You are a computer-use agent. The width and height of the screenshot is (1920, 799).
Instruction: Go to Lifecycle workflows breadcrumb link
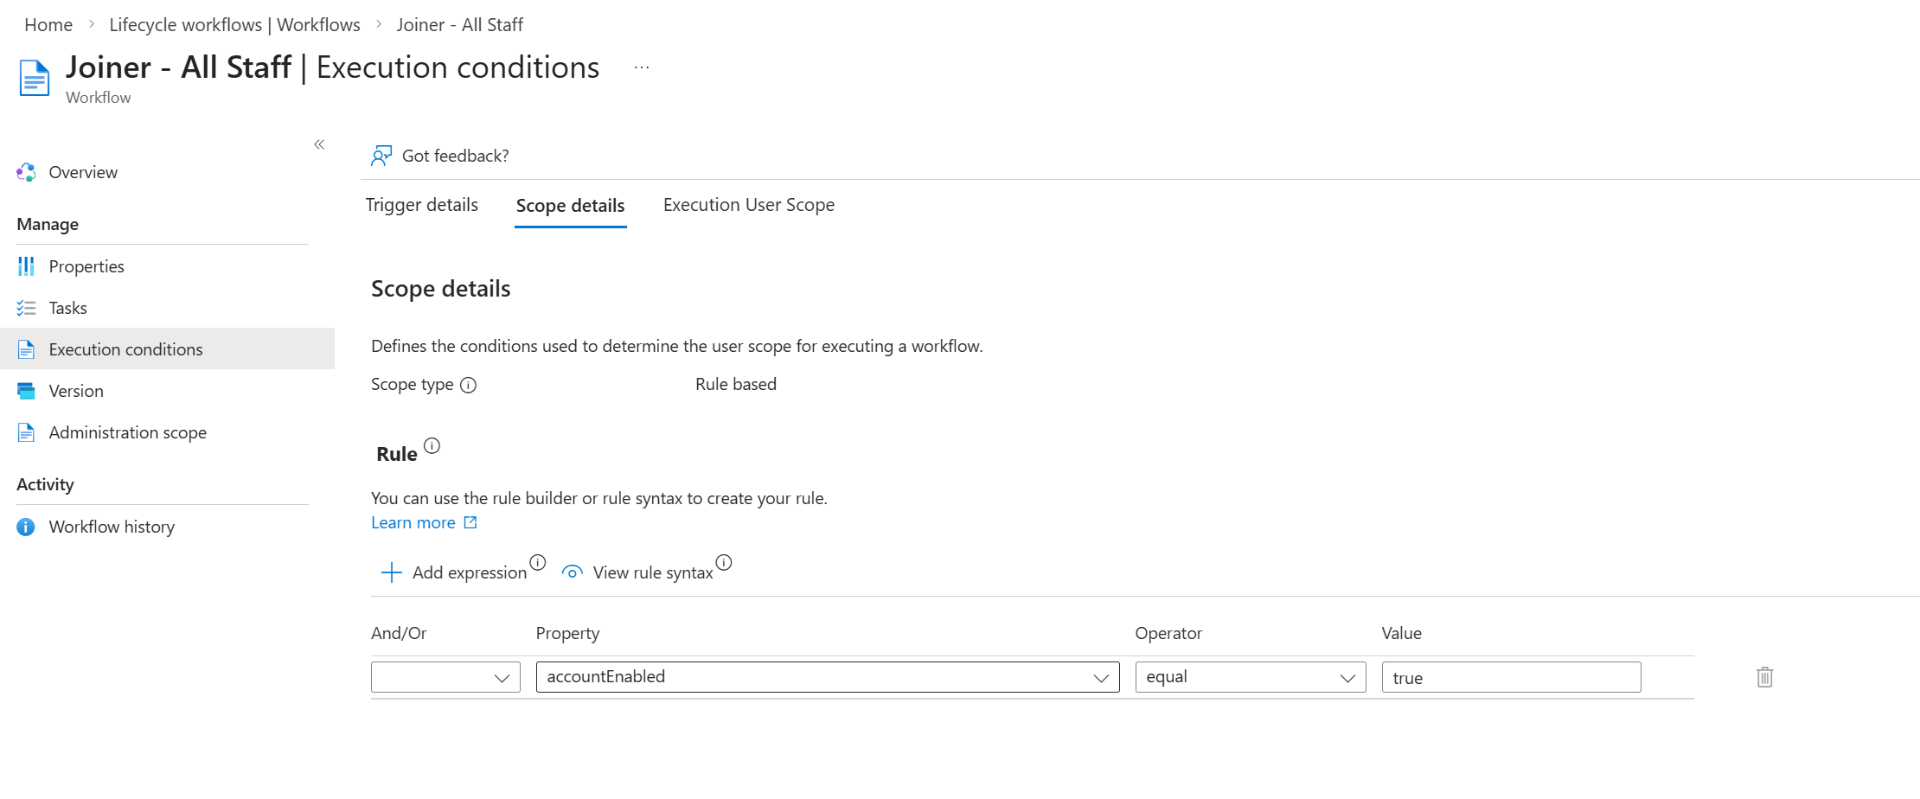click(234, 25)
